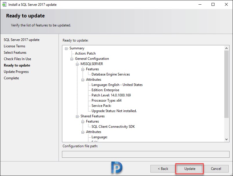Viewport: 233px width, 176px height.
Task: Select the Ready to update step
Action: pos(17,65)
